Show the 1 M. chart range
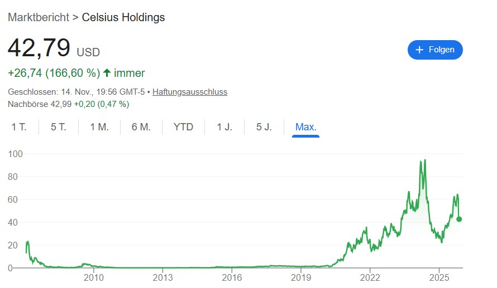This screenshot has height=288, width=497. (x=99, y=127)
